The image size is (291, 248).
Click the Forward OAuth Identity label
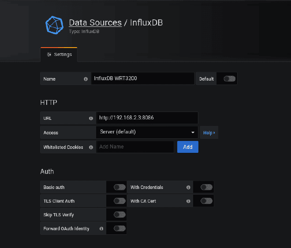tap(66, 229)
